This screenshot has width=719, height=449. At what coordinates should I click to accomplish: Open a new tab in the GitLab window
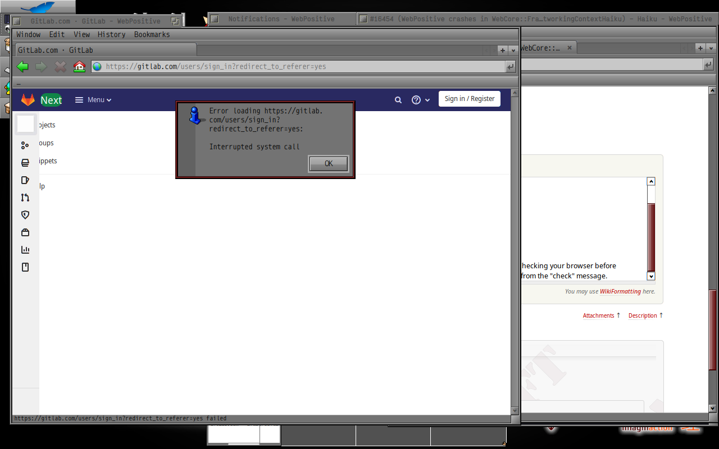(x=503, y=50)
